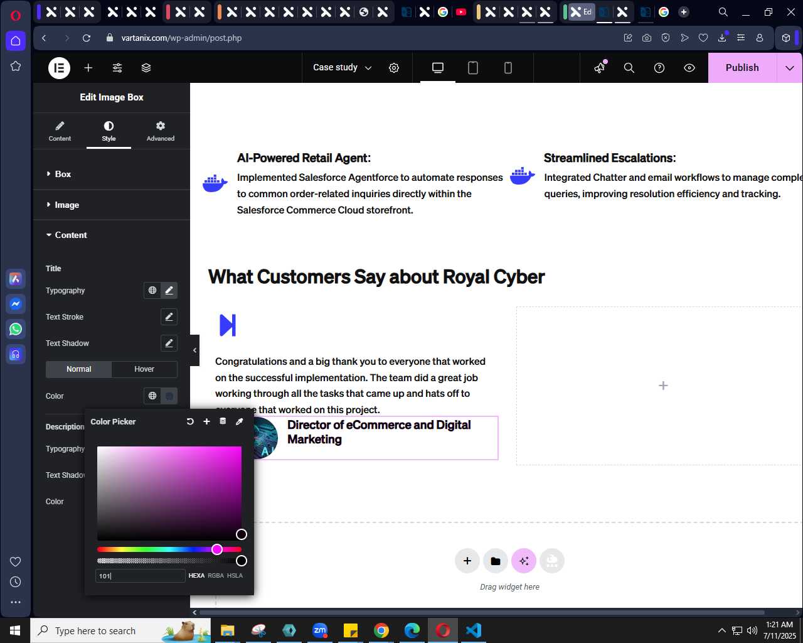This screenshot has height=643, width=803.
Task: Click the Publish button
Action: (742, 68)
